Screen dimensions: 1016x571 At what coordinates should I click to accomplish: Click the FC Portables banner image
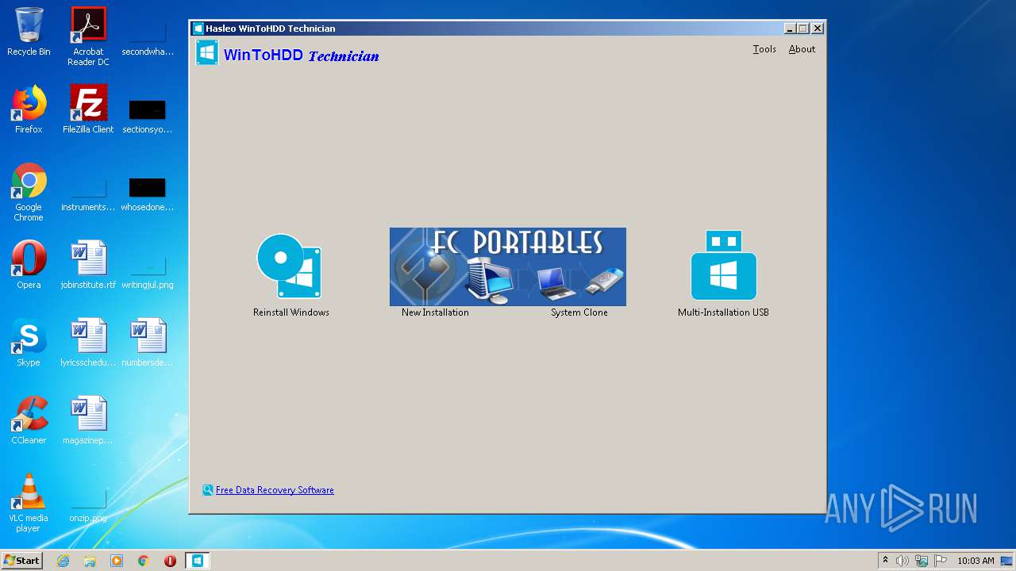click(508, 266)
